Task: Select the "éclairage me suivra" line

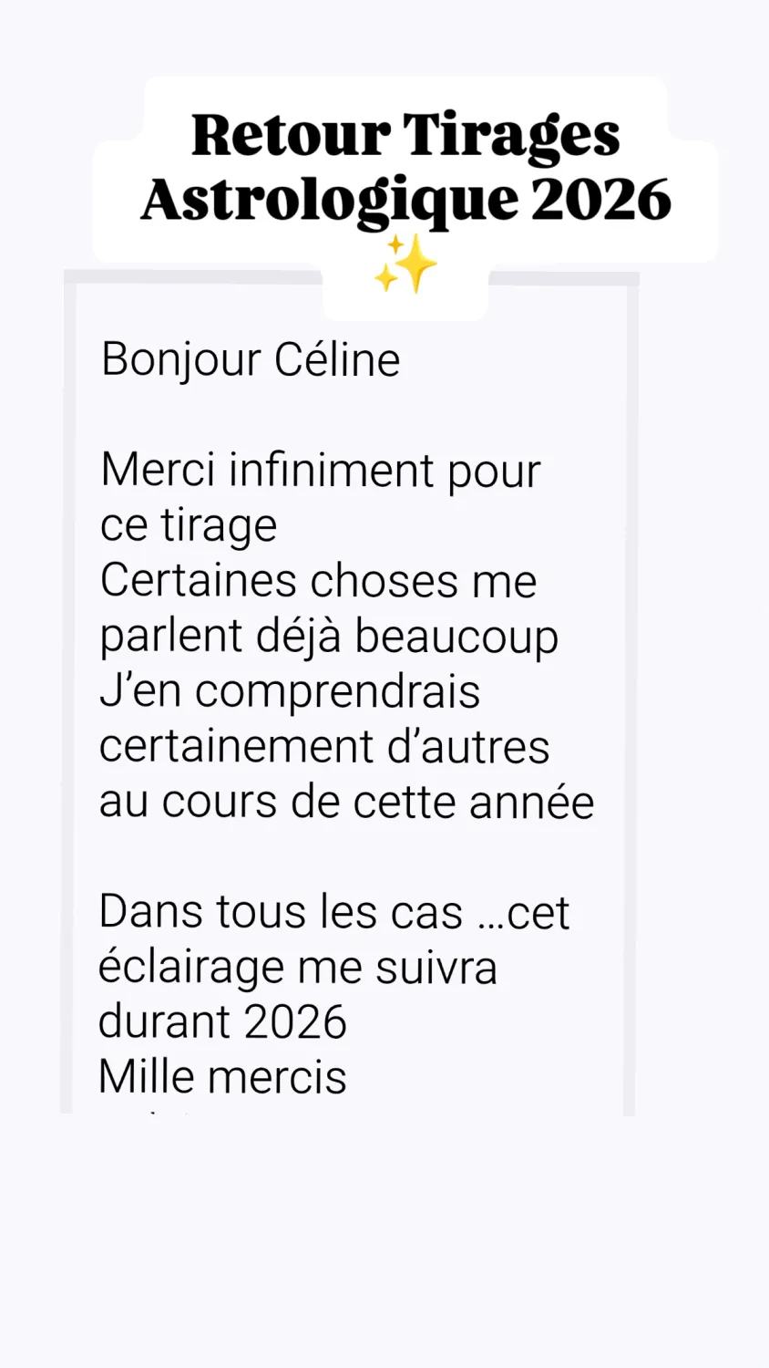Action: pyautogui.click(x=298, y=968)
